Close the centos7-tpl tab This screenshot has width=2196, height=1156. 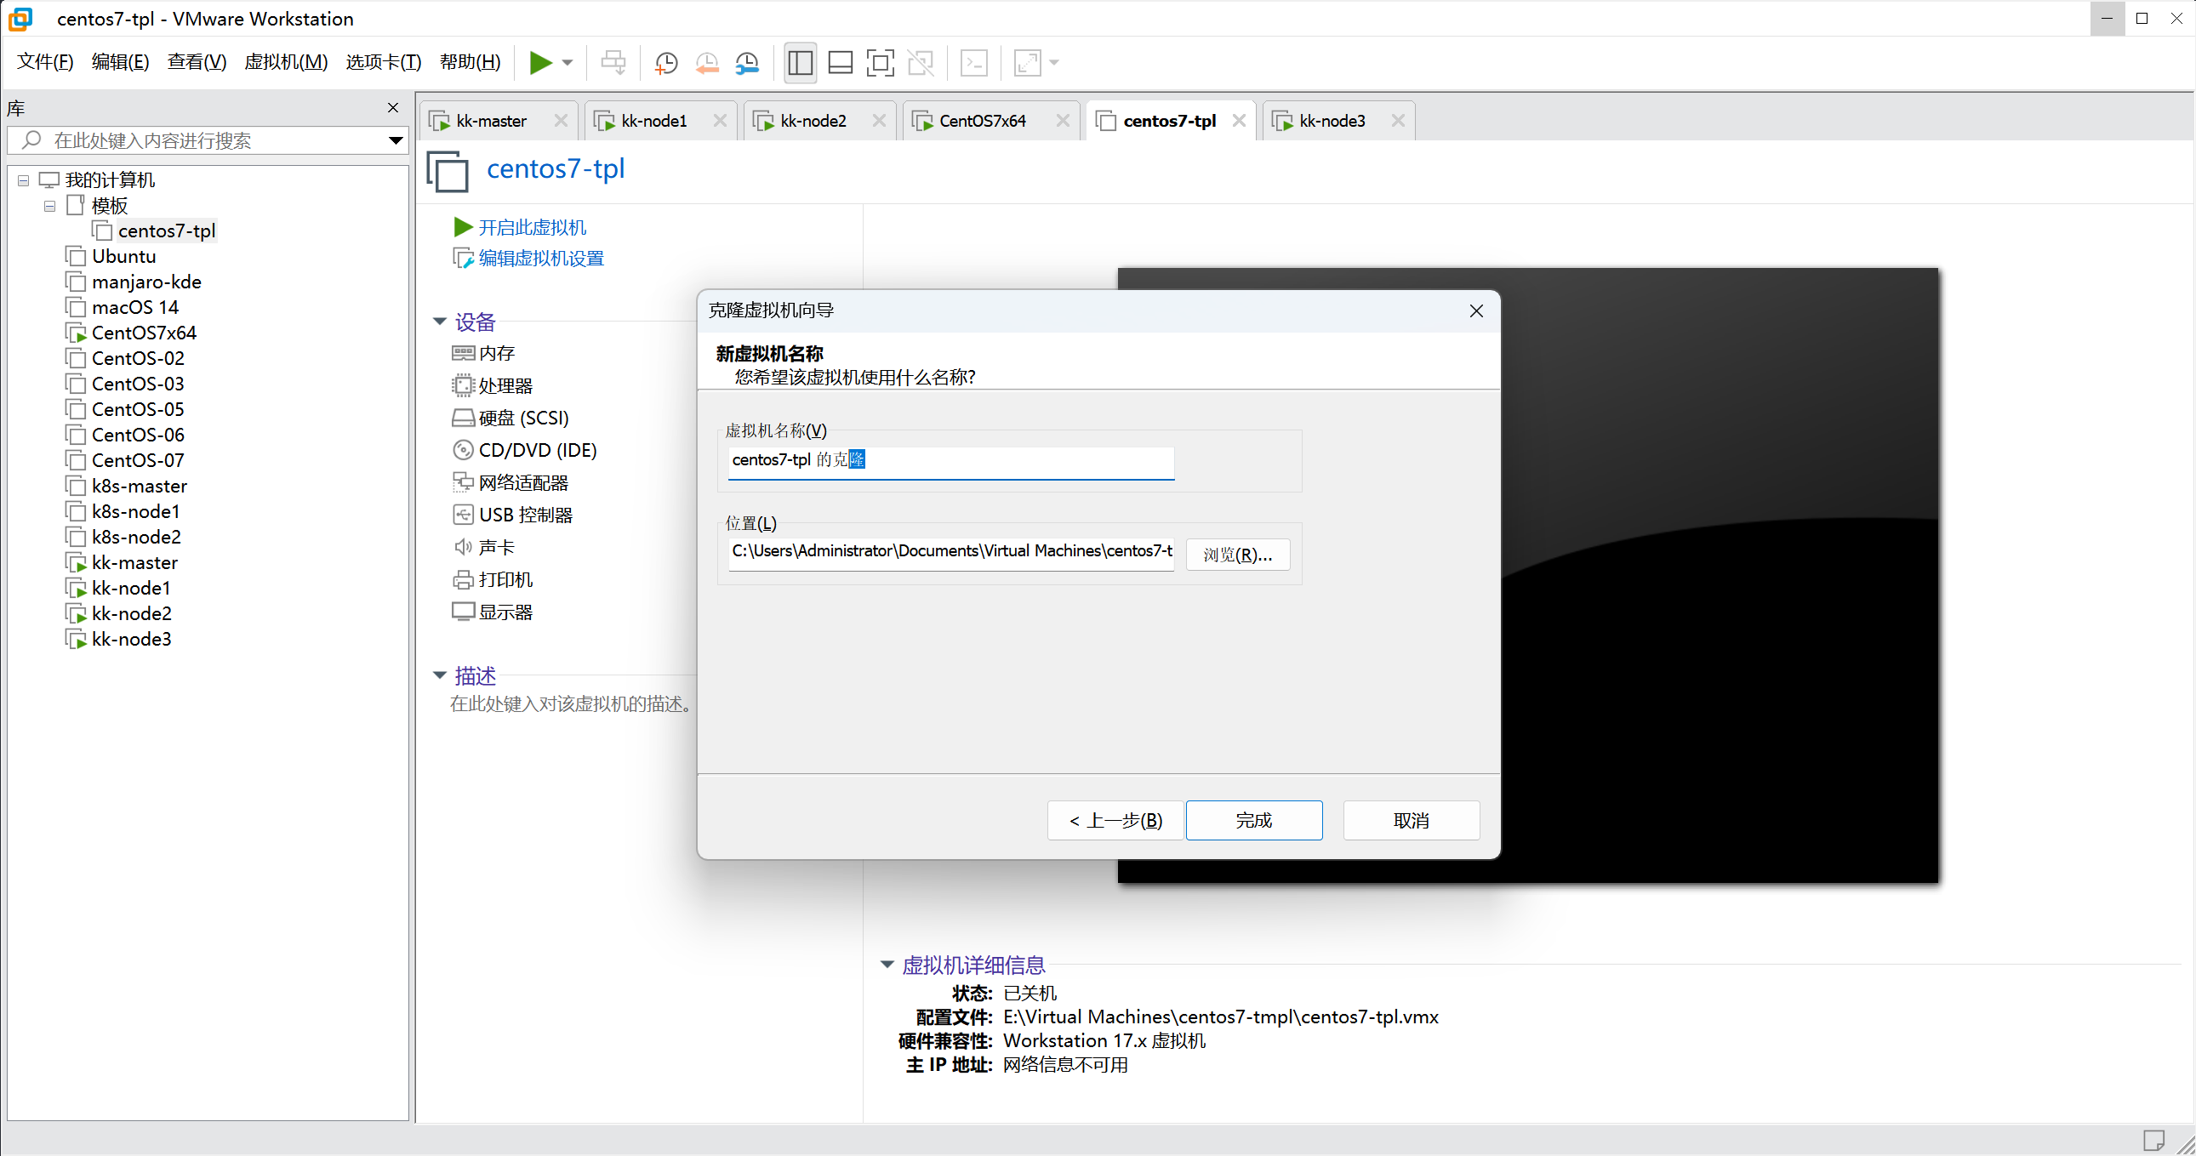[1238, 121]
